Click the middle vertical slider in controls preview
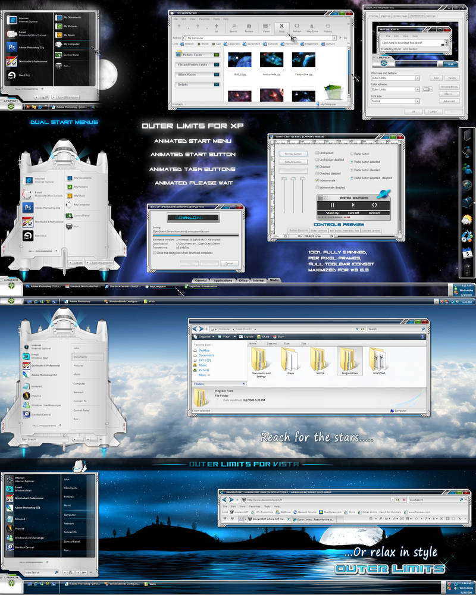Image resolution: width=476 pixels, height=595 pixels. (293, 195)
